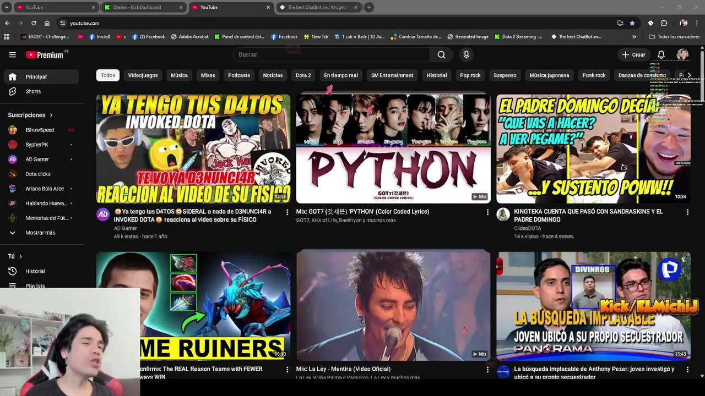
Task: Bookmark this page with the star
Action: point(632,23)
